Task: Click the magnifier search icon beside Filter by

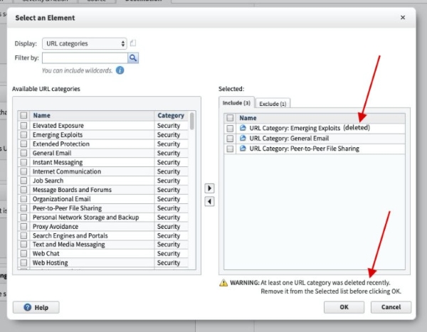Action: coord(133,58)
